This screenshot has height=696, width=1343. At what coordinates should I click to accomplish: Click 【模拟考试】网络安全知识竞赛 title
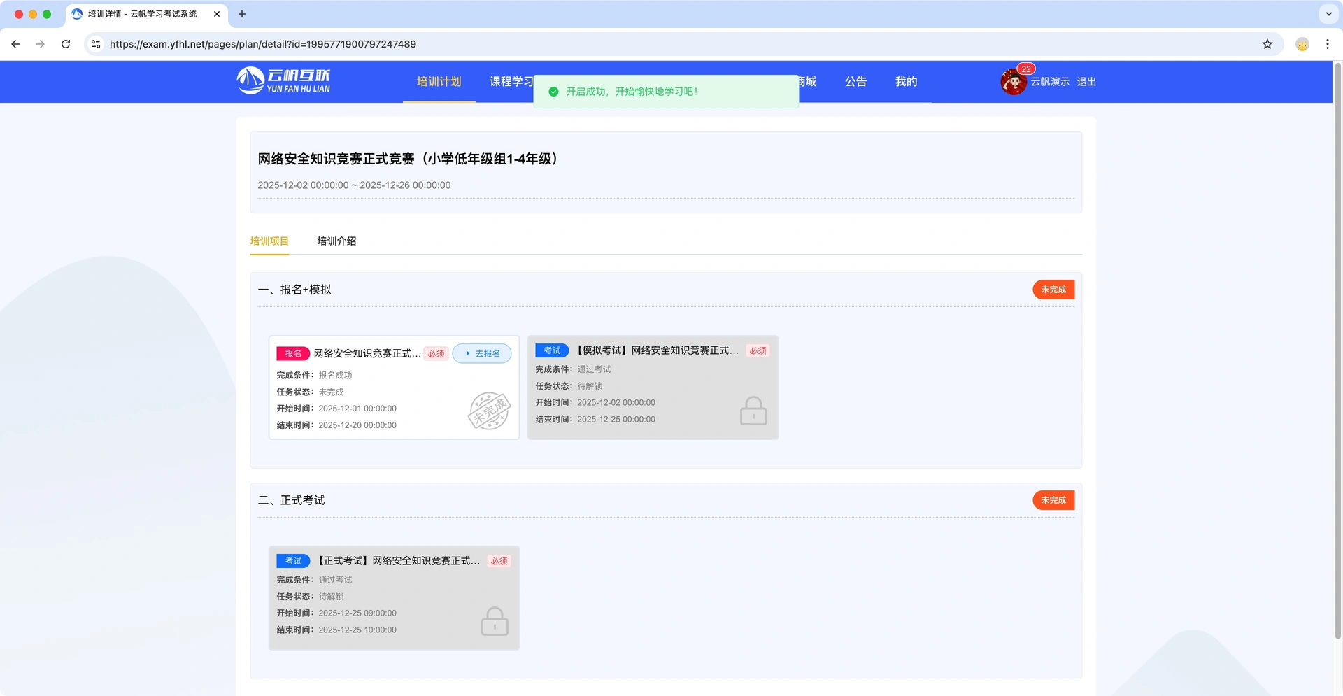pos(657,350)
